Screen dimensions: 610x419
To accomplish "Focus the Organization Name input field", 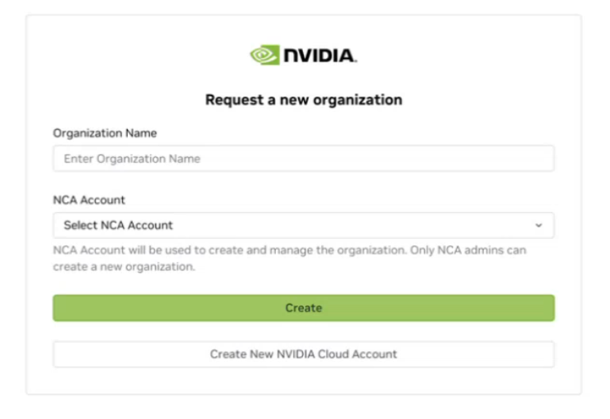I will [304, 159].
